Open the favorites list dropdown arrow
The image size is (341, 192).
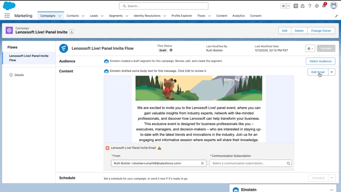click(x=288, y=6)
